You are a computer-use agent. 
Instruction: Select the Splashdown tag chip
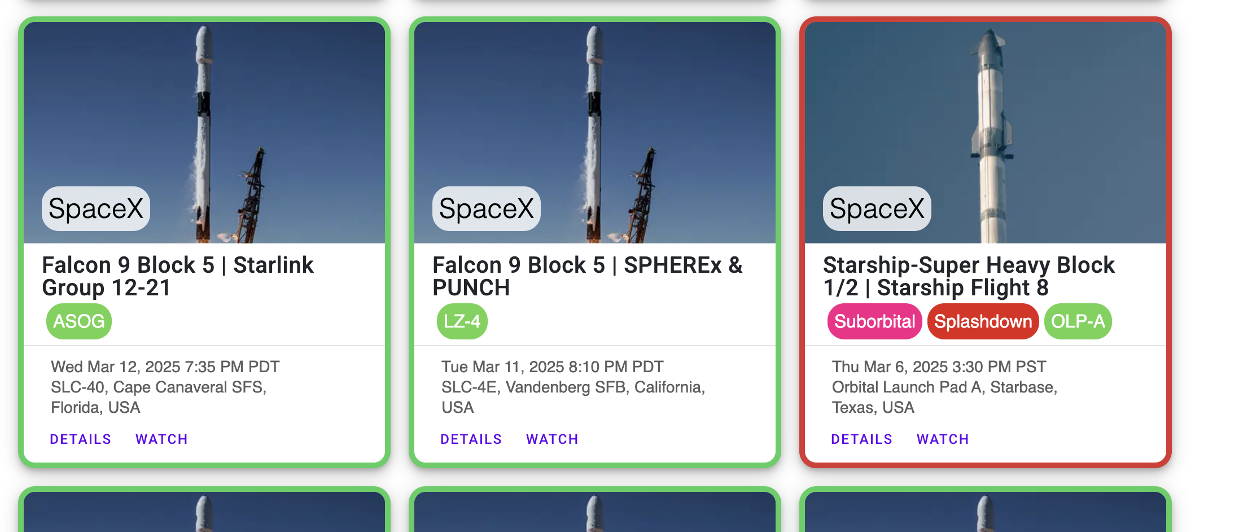click(x=983, y=321)
